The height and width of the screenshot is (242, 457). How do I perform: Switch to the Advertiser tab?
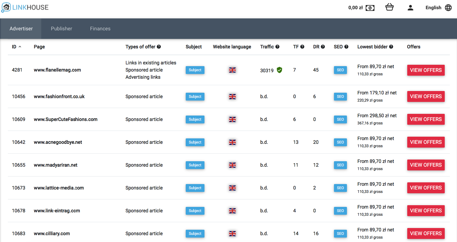point(21,29)
